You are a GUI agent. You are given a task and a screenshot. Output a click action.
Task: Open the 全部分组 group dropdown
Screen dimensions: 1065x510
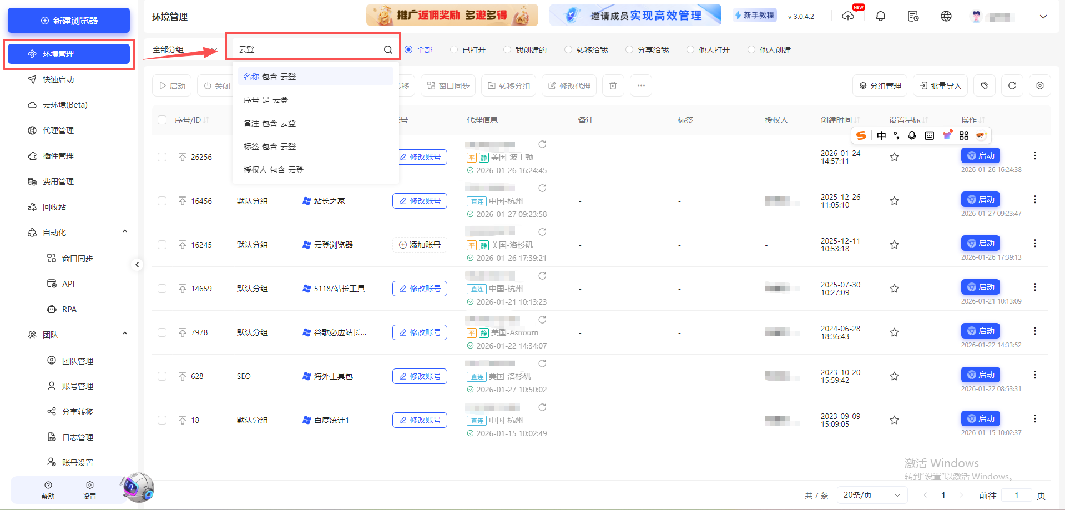click(x=168, y=49)
